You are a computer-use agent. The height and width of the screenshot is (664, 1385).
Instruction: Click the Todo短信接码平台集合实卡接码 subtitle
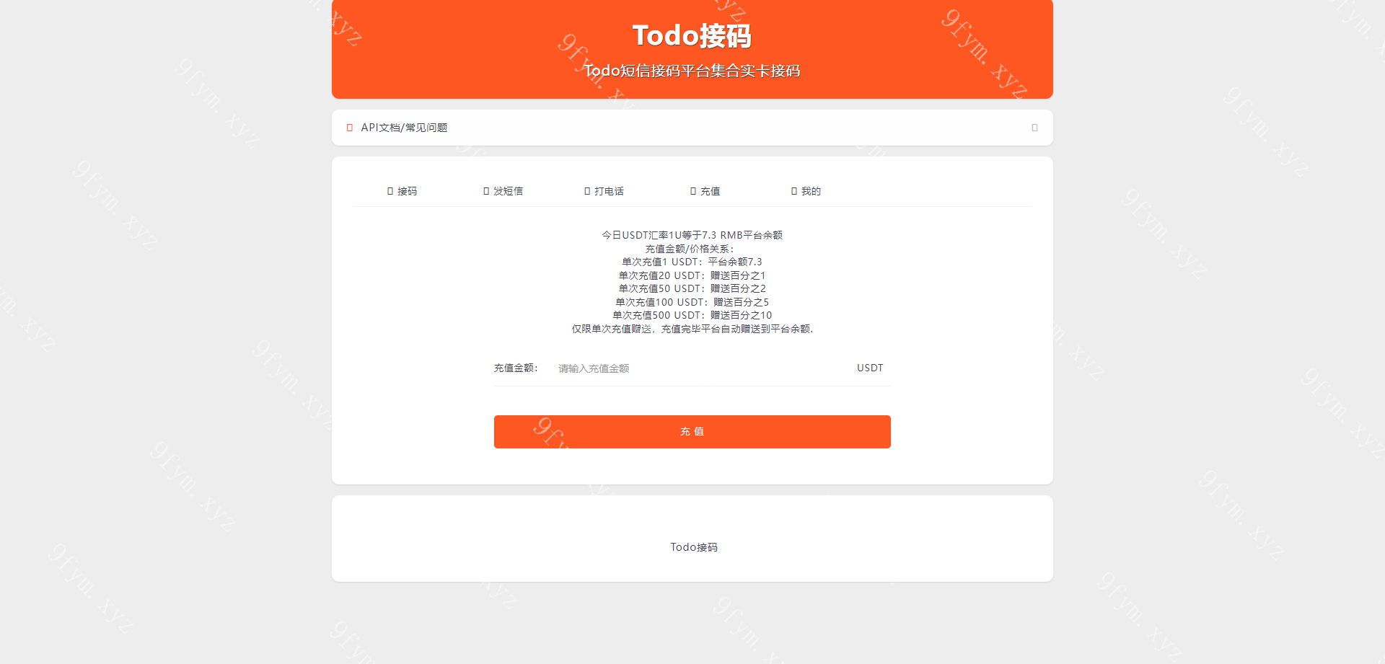tap(692, 71)
